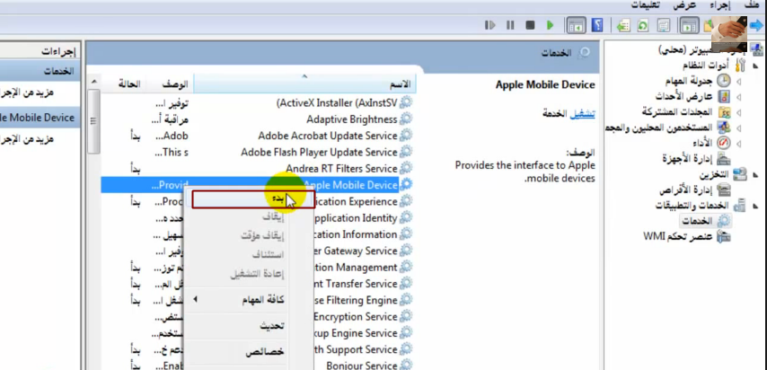Click the Task Scheduler clock icon in the tree
The width and height of the screenshot is (767, 370).
click(724, 81)
